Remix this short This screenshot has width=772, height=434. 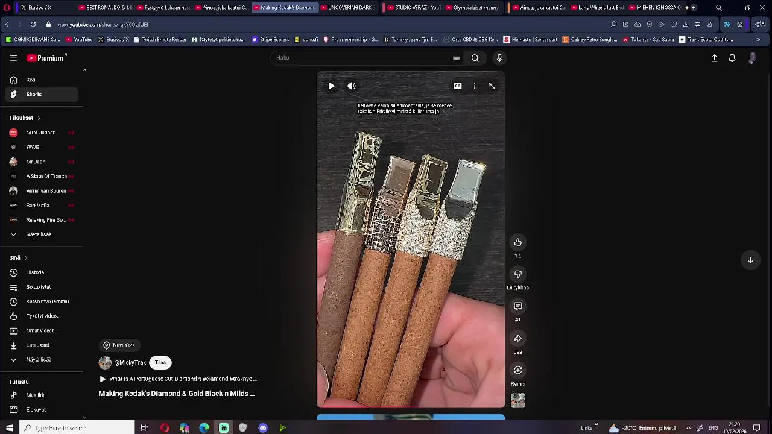coord(518,370)
